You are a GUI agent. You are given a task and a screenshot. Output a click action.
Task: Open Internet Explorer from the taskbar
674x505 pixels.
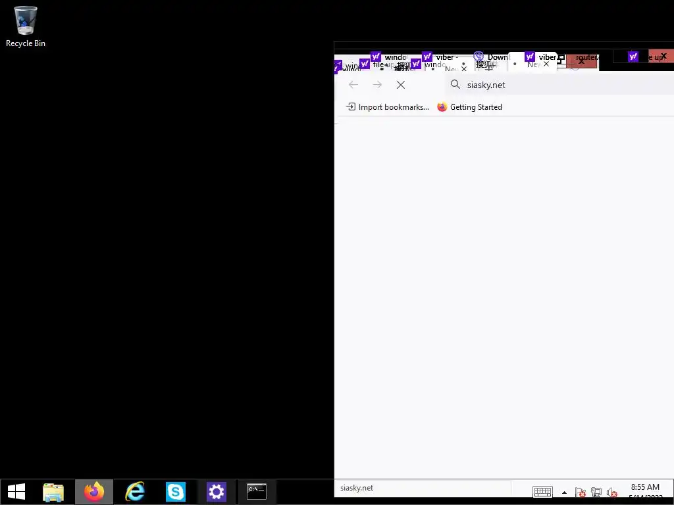(134, 492)
